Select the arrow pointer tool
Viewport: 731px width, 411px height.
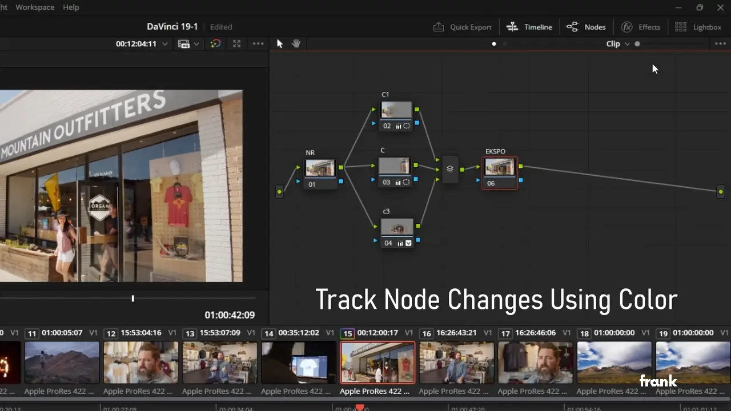pyautogui.click(x=280, y=44)
